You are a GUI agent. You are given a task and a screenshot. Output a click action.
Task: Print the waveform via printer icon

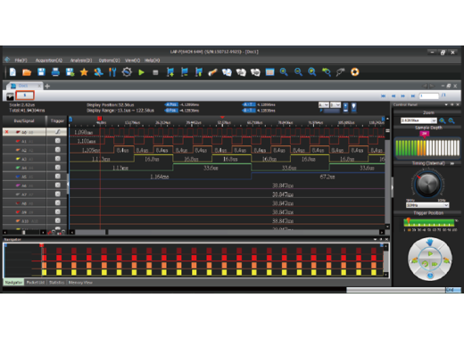pyautogui.click(x=55, y=72)
